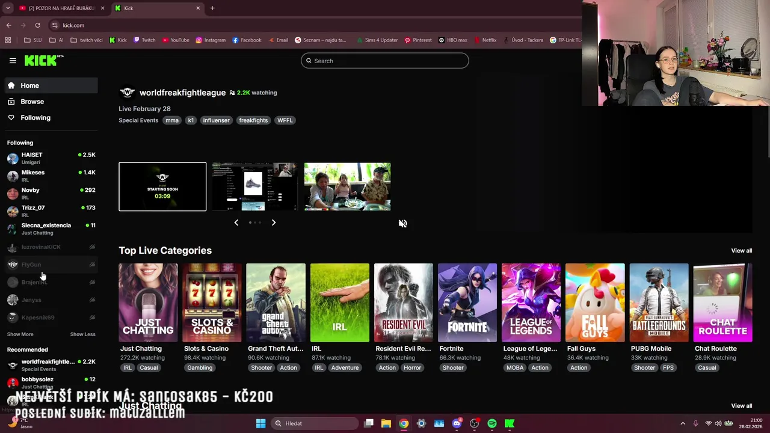Viewport: 770px width, 433px height.
Task: Open the Kick hamburger menu
Action: click(13, 61)
